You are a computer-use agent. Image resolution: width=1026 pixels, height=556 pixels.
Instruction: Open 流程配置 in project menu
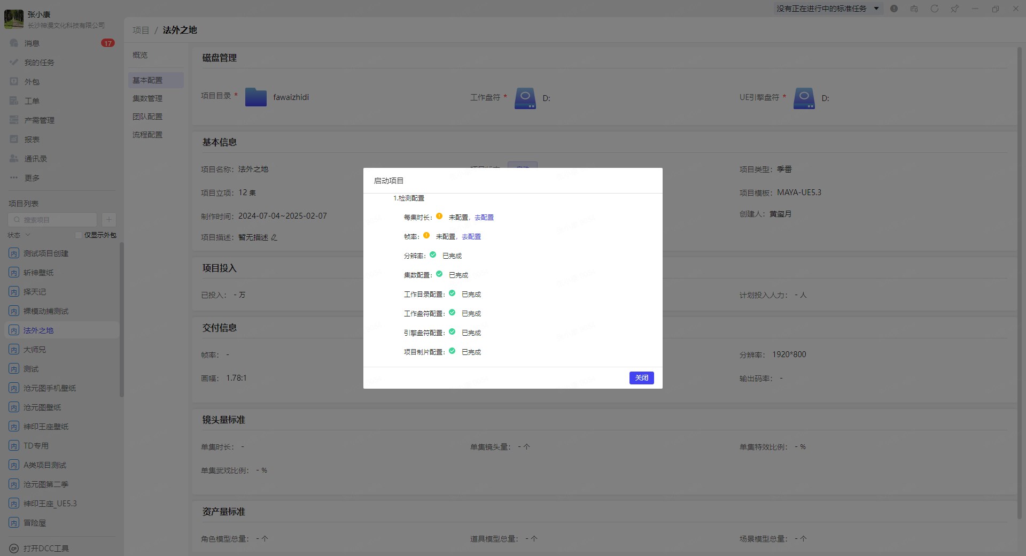pyautogui.click(x=147, y=135)
